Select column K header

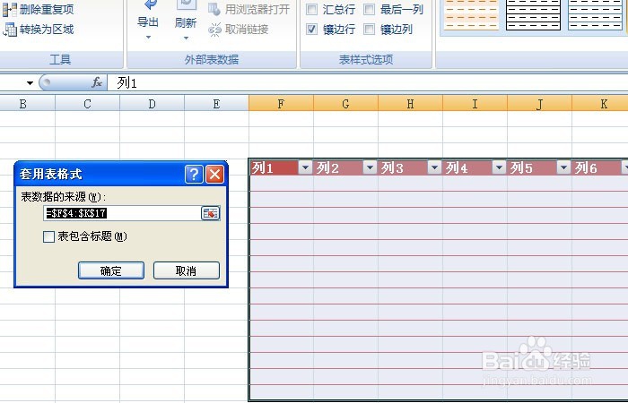tap(600, 104)
